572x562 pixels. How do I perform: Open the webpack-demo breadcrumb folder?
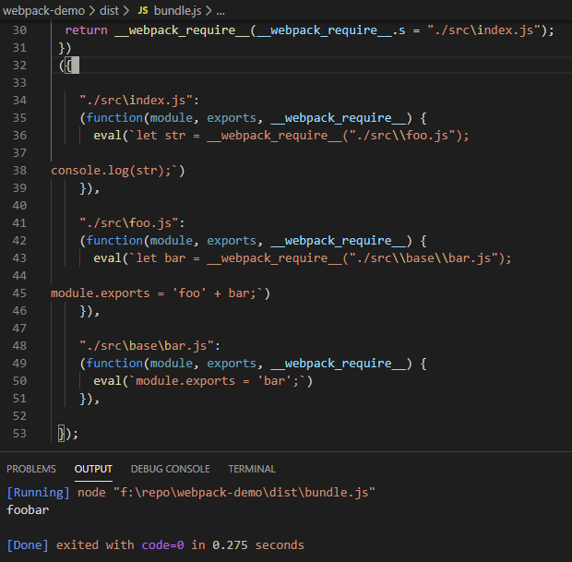(42, 10)
